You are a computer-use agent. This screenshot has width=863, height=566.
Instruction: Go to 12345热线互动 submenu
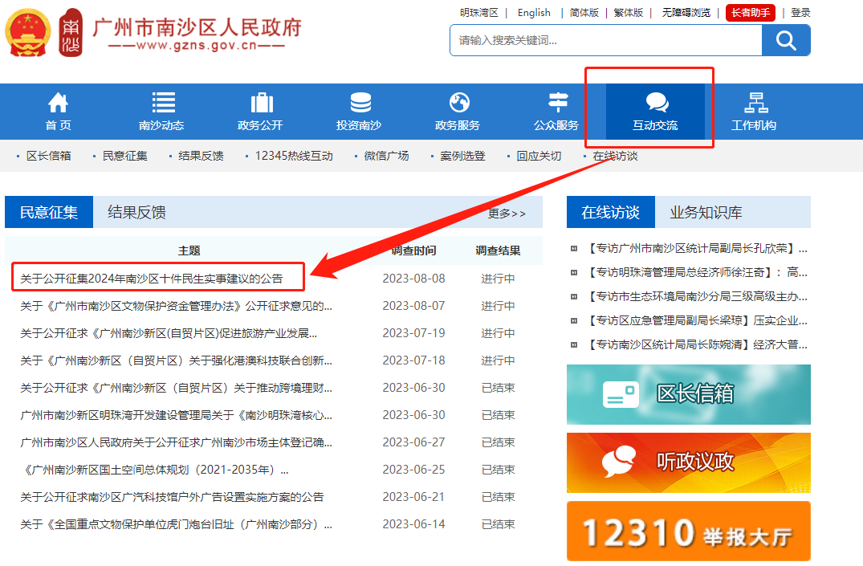coord(293,156)
